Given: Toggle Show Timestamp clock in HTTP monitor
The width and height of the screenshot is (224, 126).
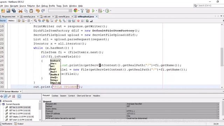Looking at the screenshot, I should 19,96.
